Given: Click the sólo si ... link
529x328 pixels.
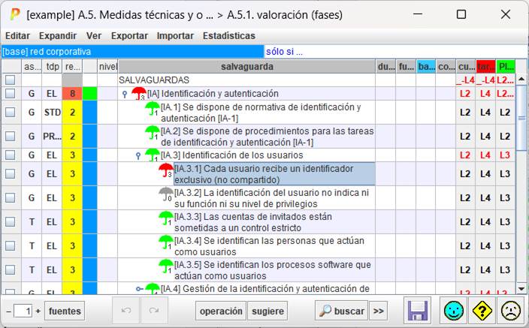Looking at the screenshot, I should (x=284, y=52).
